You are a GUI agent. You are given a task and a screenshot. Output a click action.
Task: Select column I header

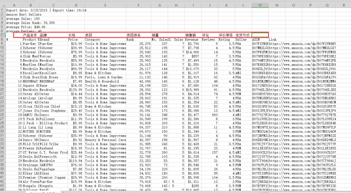click(x=193, y=5)
